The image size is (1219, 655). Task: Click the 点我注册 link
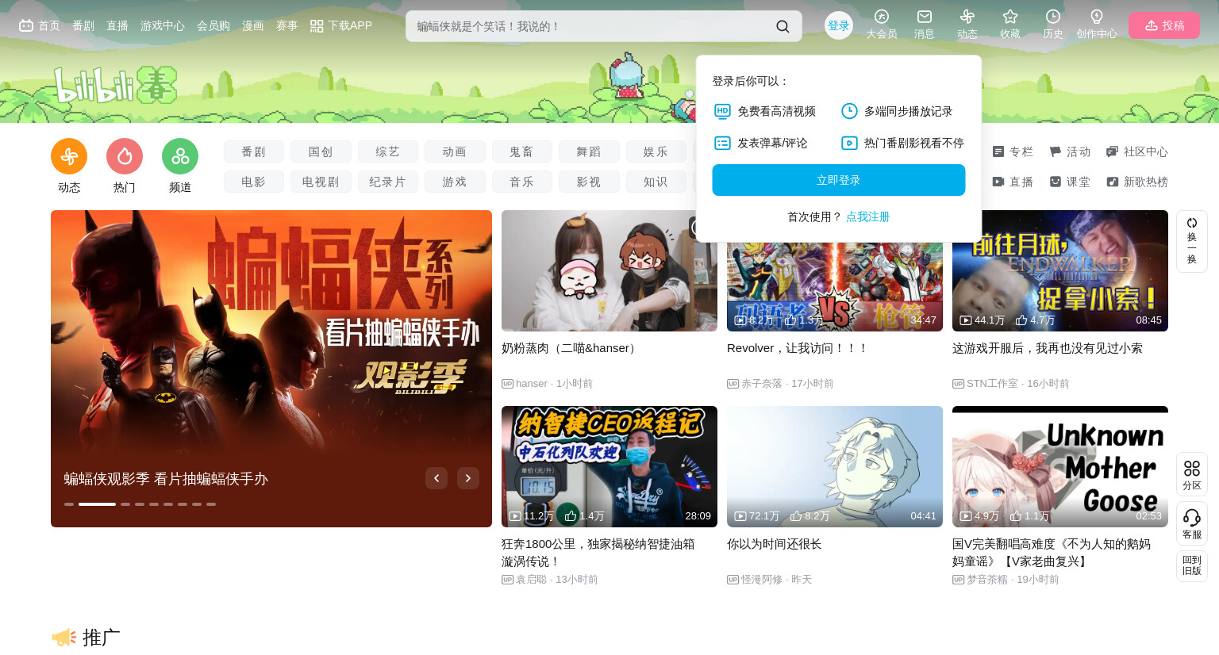tap(868, 216)
